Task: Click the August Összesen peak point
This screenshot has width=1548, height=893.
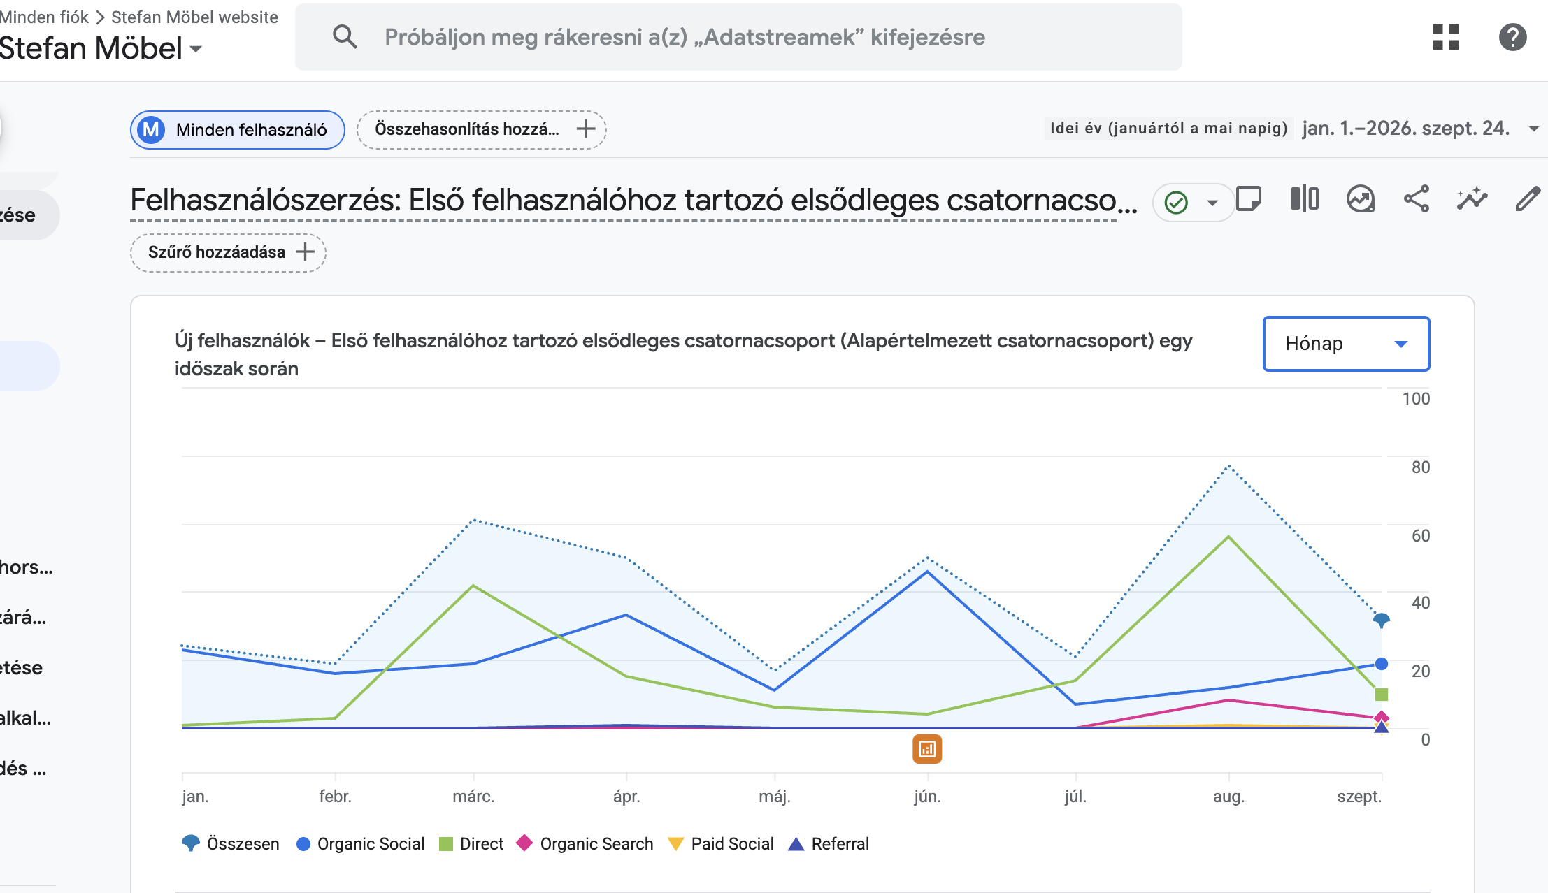Action: click(x=1228, y=466)
